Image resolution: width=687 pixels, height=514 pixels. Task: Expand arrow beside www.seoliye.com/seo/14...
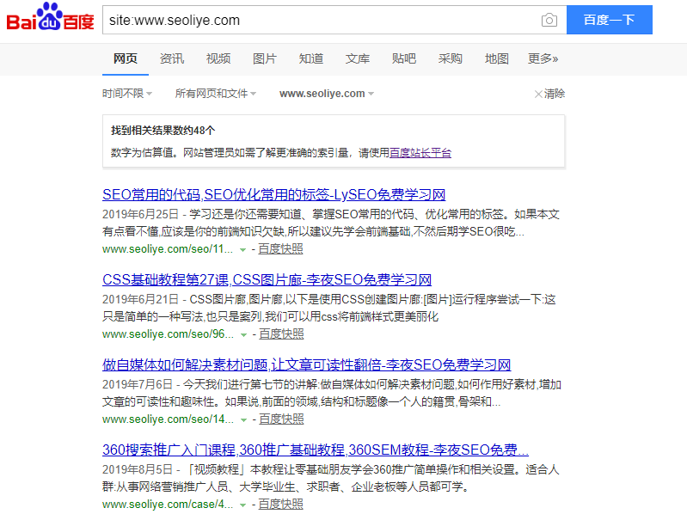[x=243, y=419]
